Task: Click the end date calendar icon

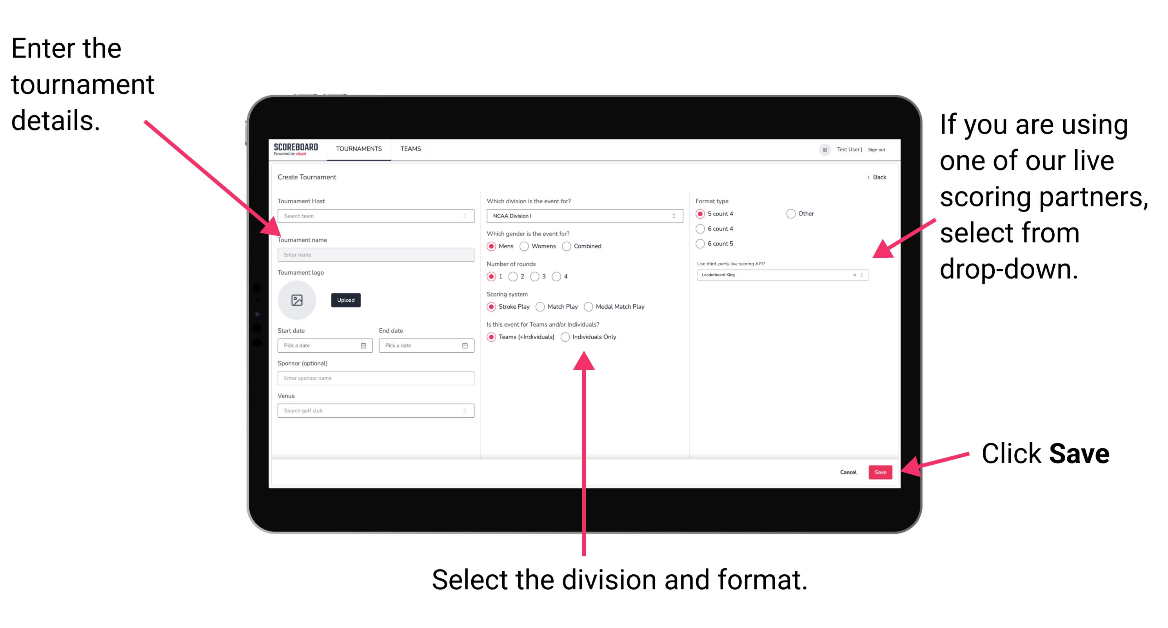Action: click(x=465, y=346)
